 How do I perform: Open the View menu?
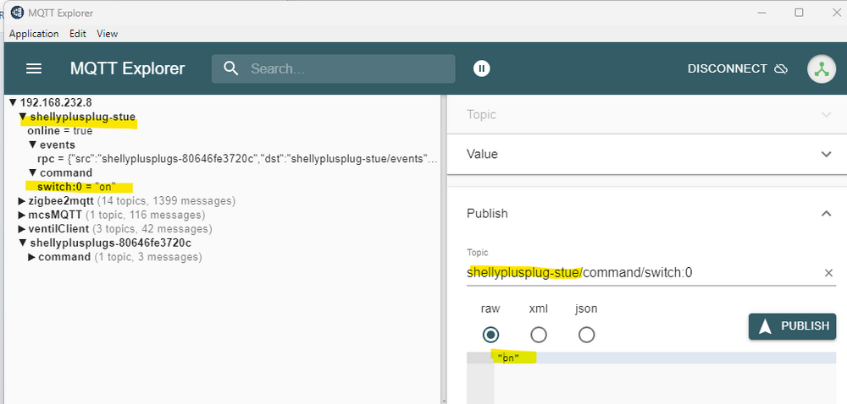(107, 34)
